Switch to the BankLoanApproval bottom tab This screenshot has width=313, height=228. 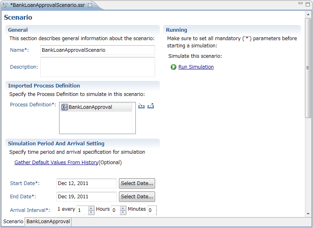point(48,222)
